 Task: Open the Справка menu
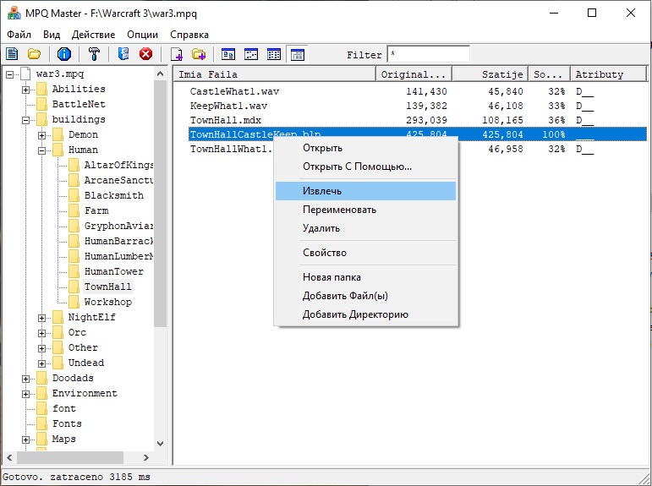pyautogui.click(x=189, y=35)
